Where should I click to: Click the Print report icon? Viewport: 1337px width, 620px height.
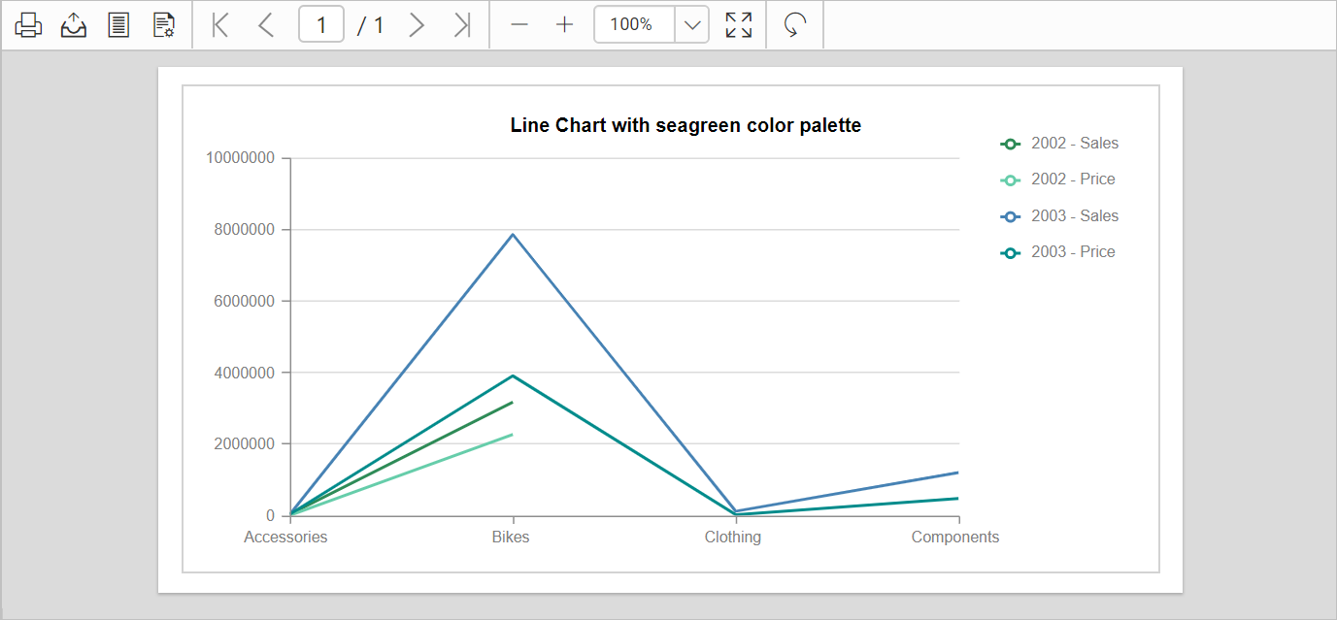click(x=28, y=25)
